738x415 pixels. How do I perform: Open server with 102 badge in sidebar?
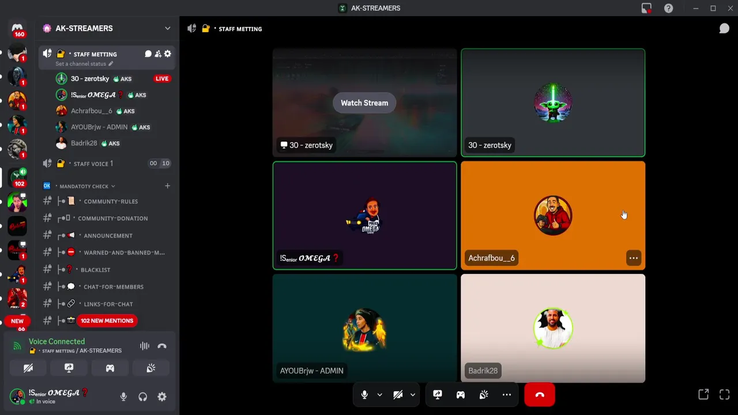click(17, 177)
